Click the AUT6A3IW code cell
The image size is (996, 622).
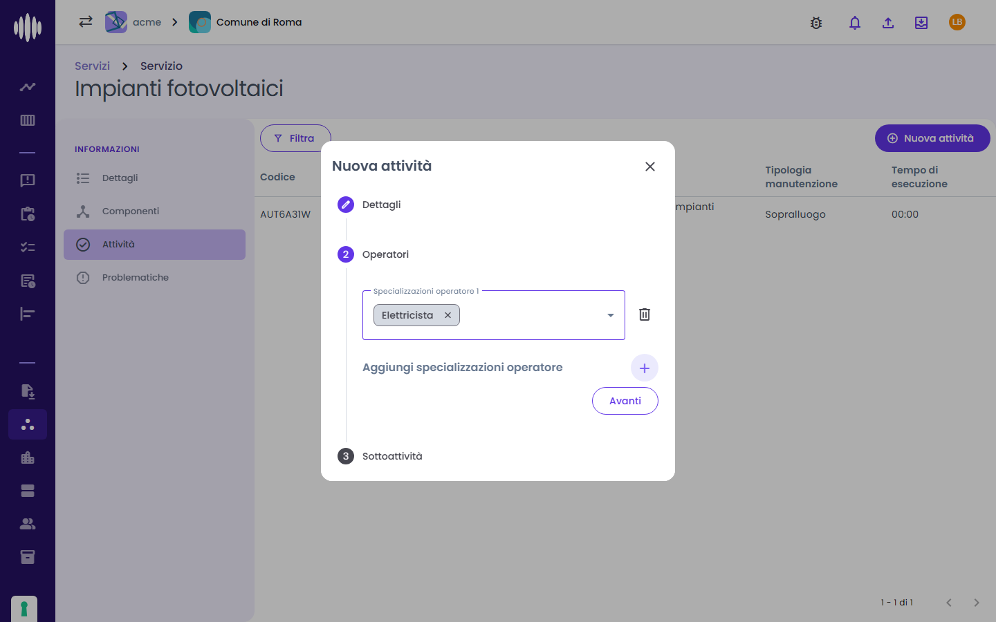click(285, 214)
